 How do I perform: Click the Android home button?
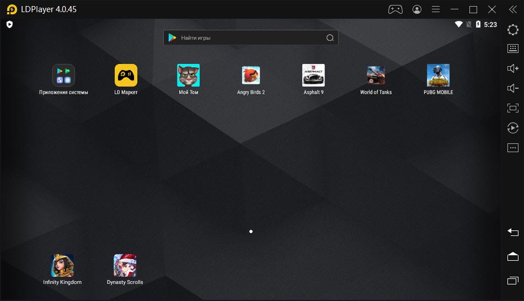pos(513,256)
